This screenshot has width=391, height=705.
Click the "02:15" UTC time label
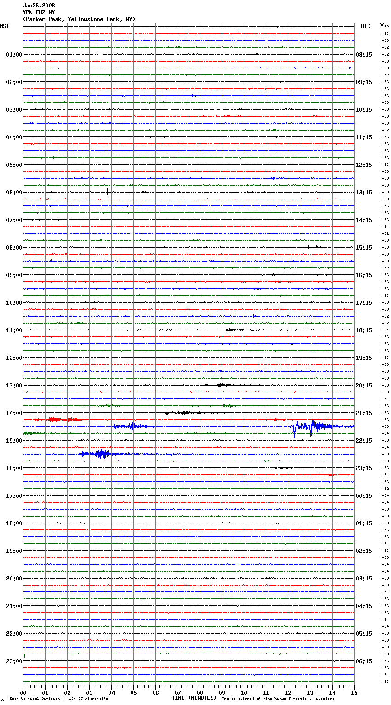pos(364,551)
